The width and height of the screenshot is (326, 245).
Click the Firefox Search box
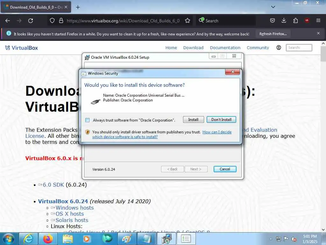click(226, 21)
